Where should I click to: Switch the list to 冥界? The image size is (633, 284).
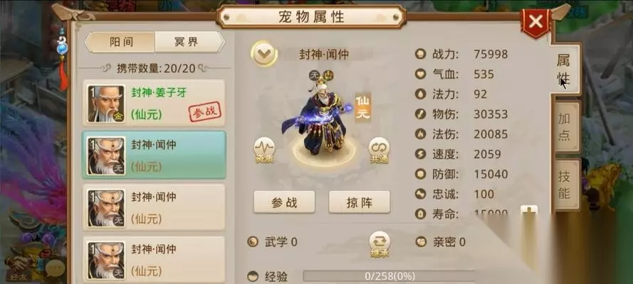pos(189,42)
